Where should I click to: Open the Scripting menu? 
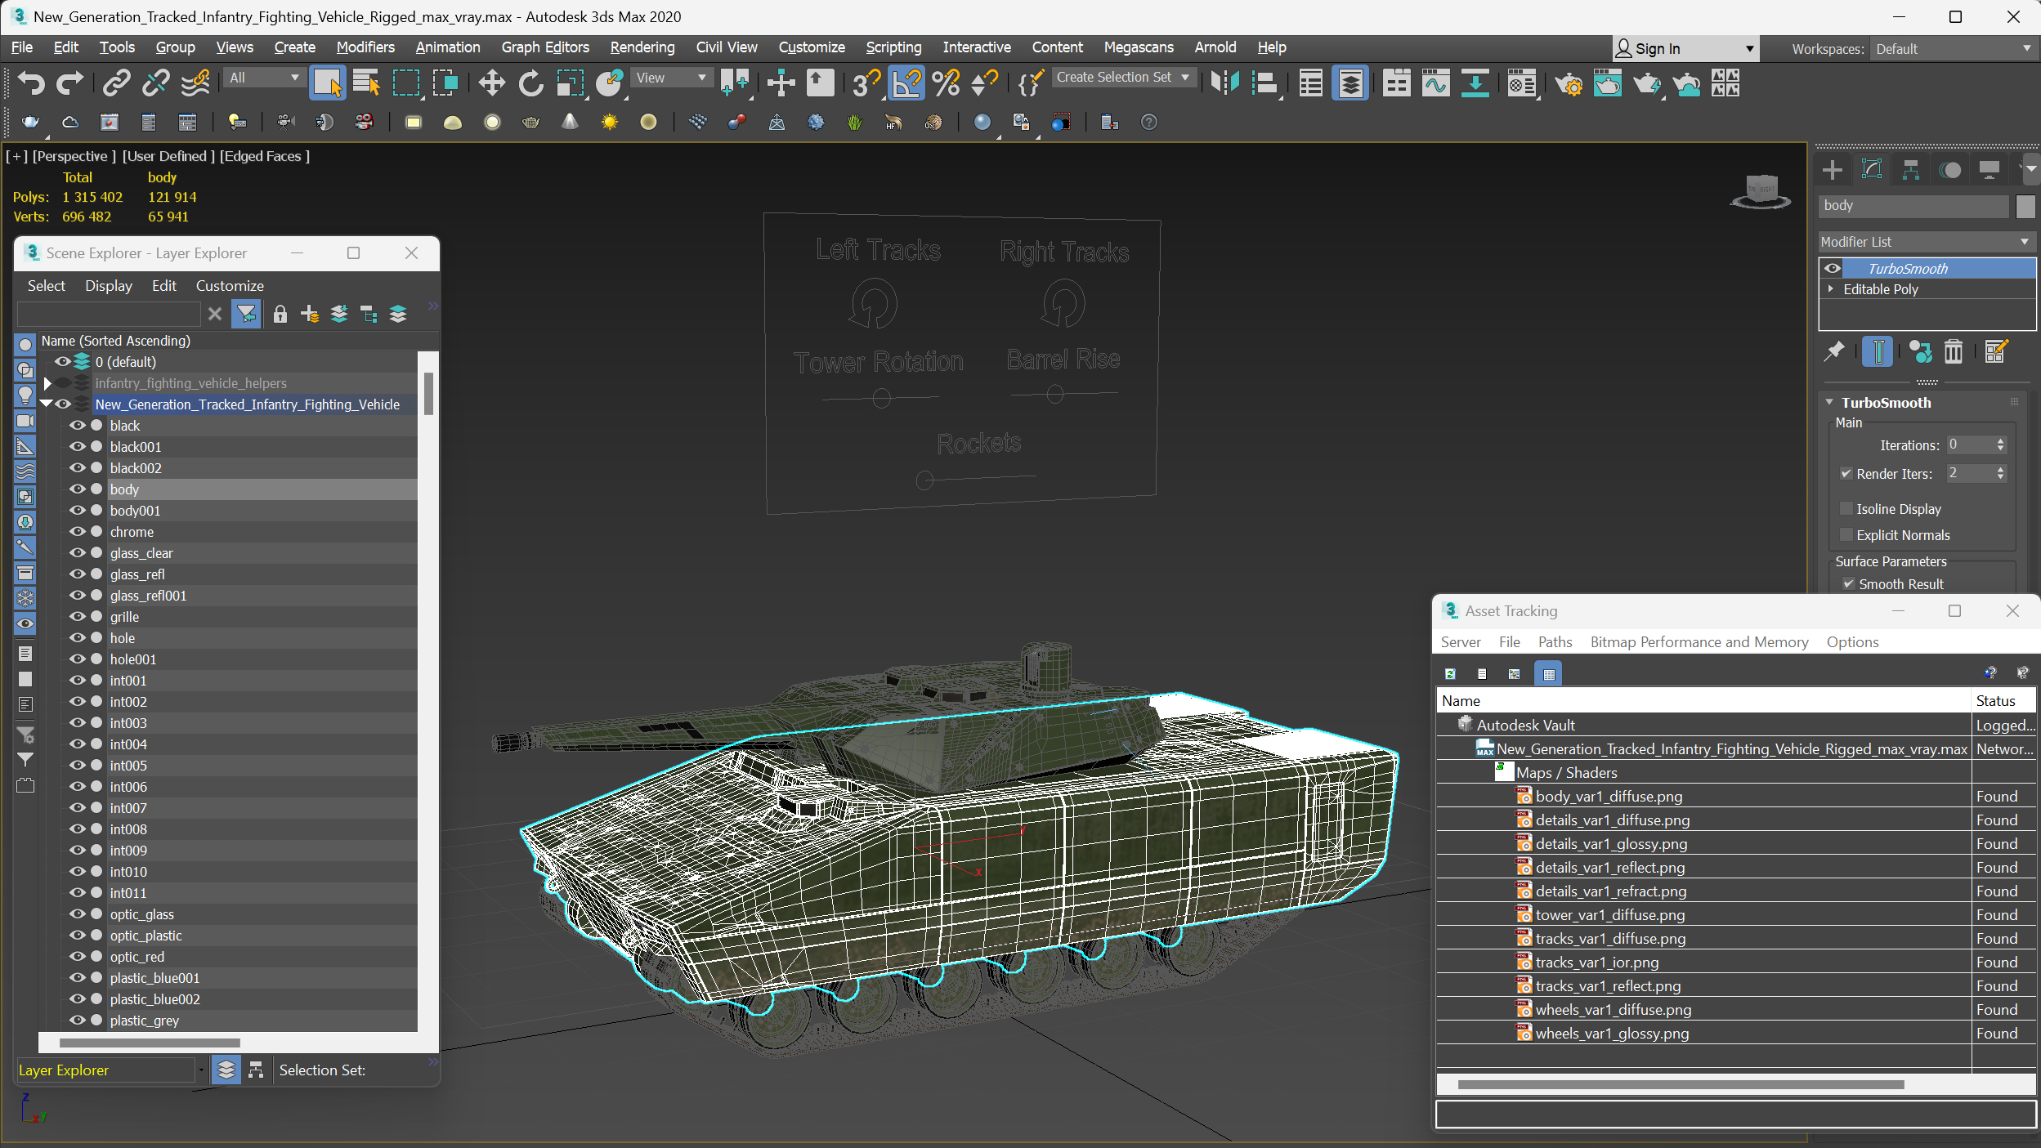point(893,47)
